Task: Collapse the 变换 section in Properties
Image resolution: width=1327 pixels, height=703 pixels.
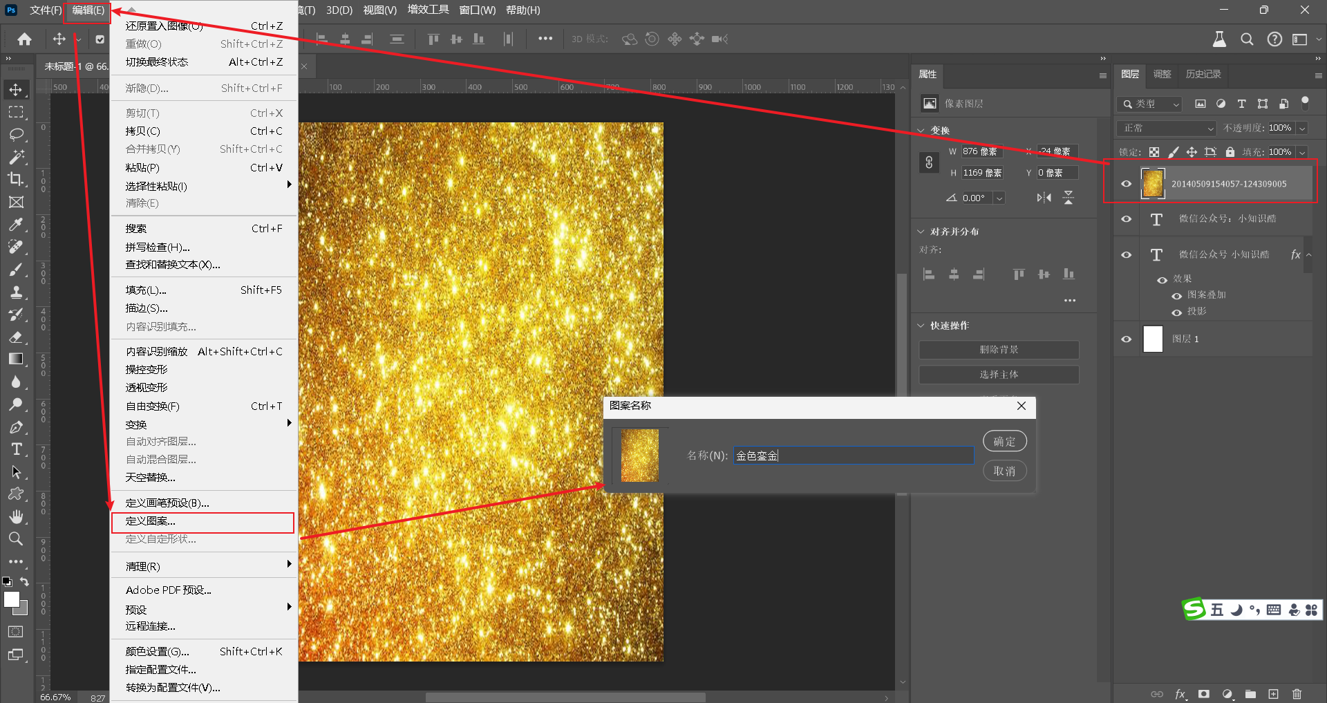Action: pyautogui.click(x=921, y=130)
